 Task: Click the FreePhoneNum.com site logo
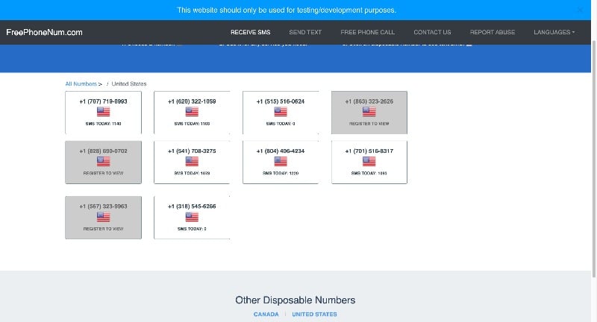tap(44, 32)
